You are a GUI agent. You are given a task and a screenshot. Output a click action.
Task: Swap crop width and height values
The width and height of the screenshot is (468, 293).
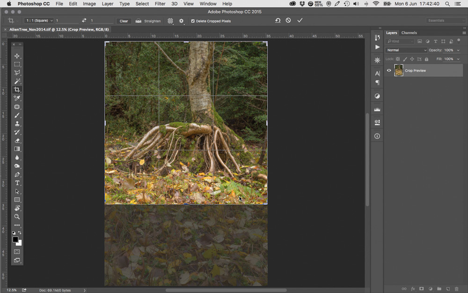tap(84, 21)
